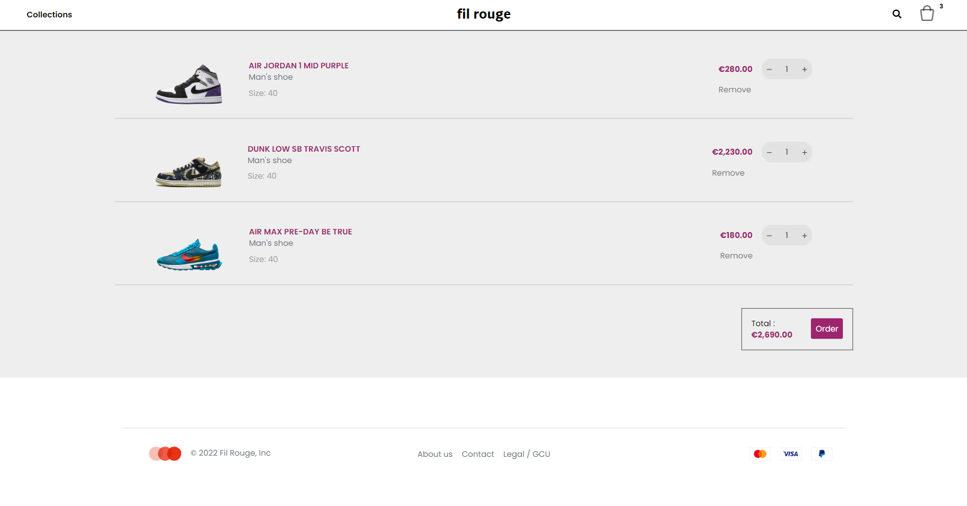Click the Visa payment icon in footer

click(x=791, y=454)
